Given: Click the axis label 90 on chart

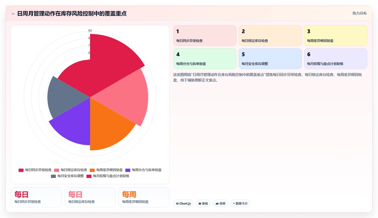Looking at the screenshot, I should 90,31.
